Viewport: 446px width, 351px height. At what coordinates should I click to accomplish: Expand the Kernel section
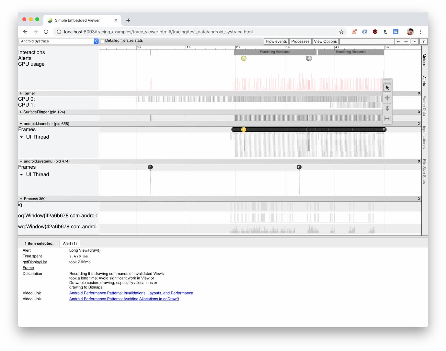point(21,93)
